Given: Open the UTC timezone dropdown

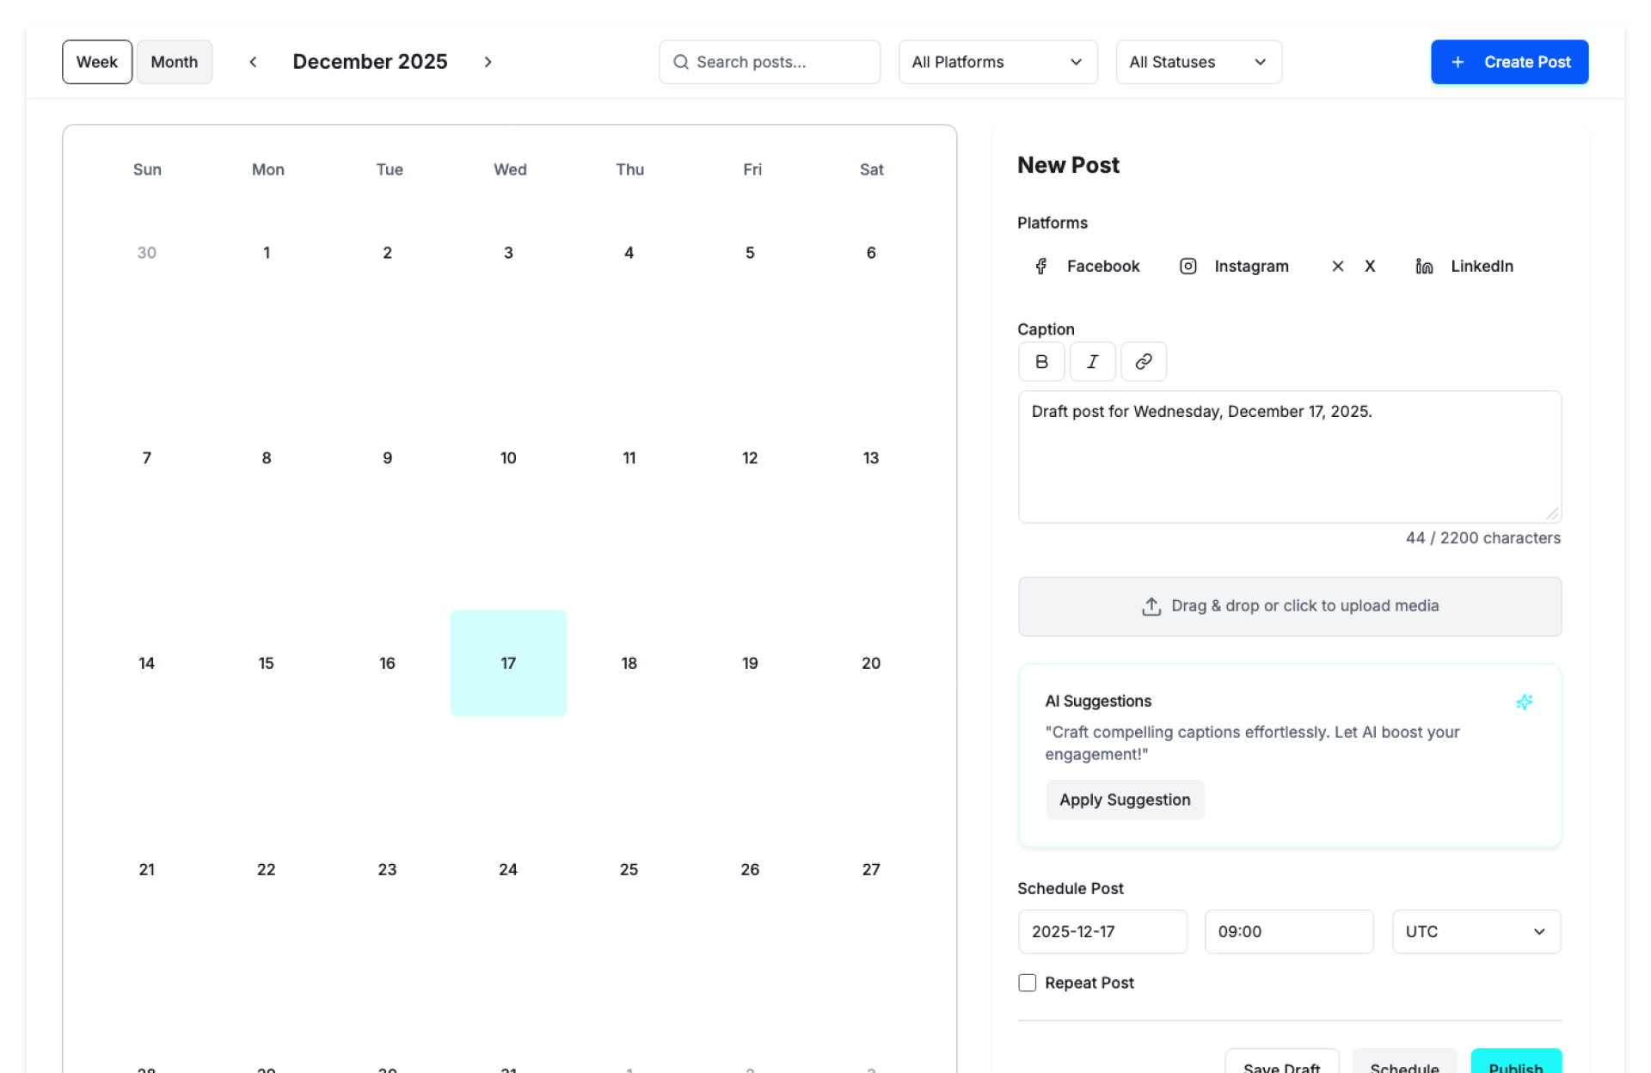Looking at the screenshot, I should pyautogui.click(x=1476, y=932).
